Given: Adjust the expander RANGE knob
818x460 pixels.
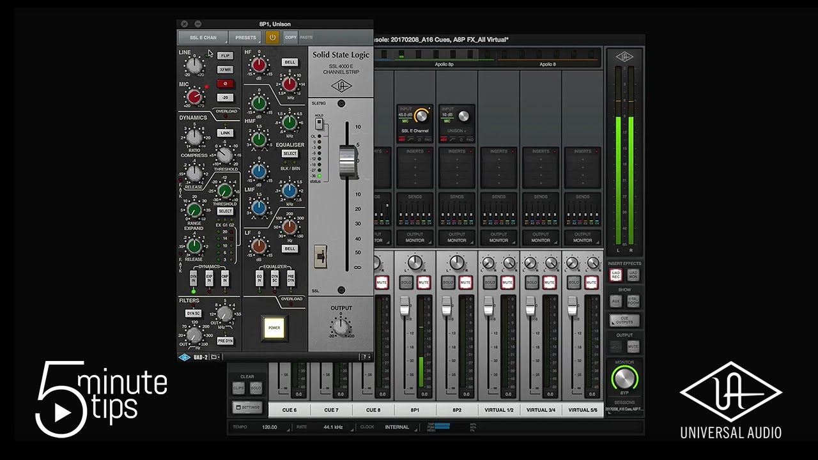Looking at the screenshot, I should 194,210.
